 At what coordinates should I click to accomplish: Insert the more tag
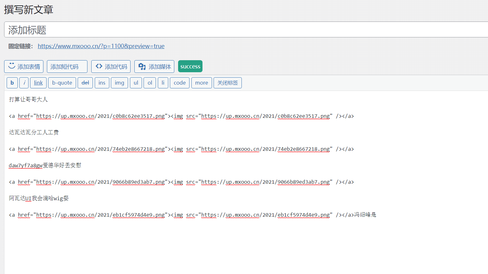(x=202, y=83)
